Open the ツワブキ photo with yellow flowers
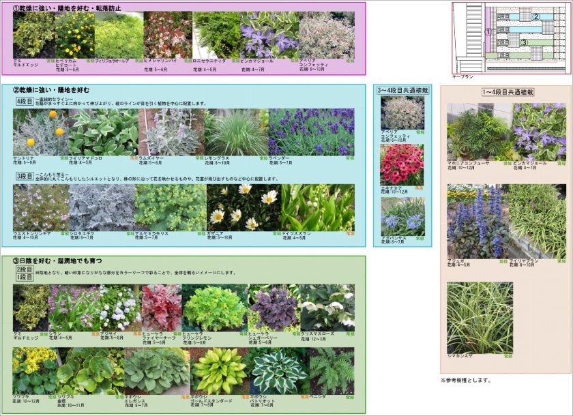The width and height of the screenshot is (573, 416). [35, 371]
